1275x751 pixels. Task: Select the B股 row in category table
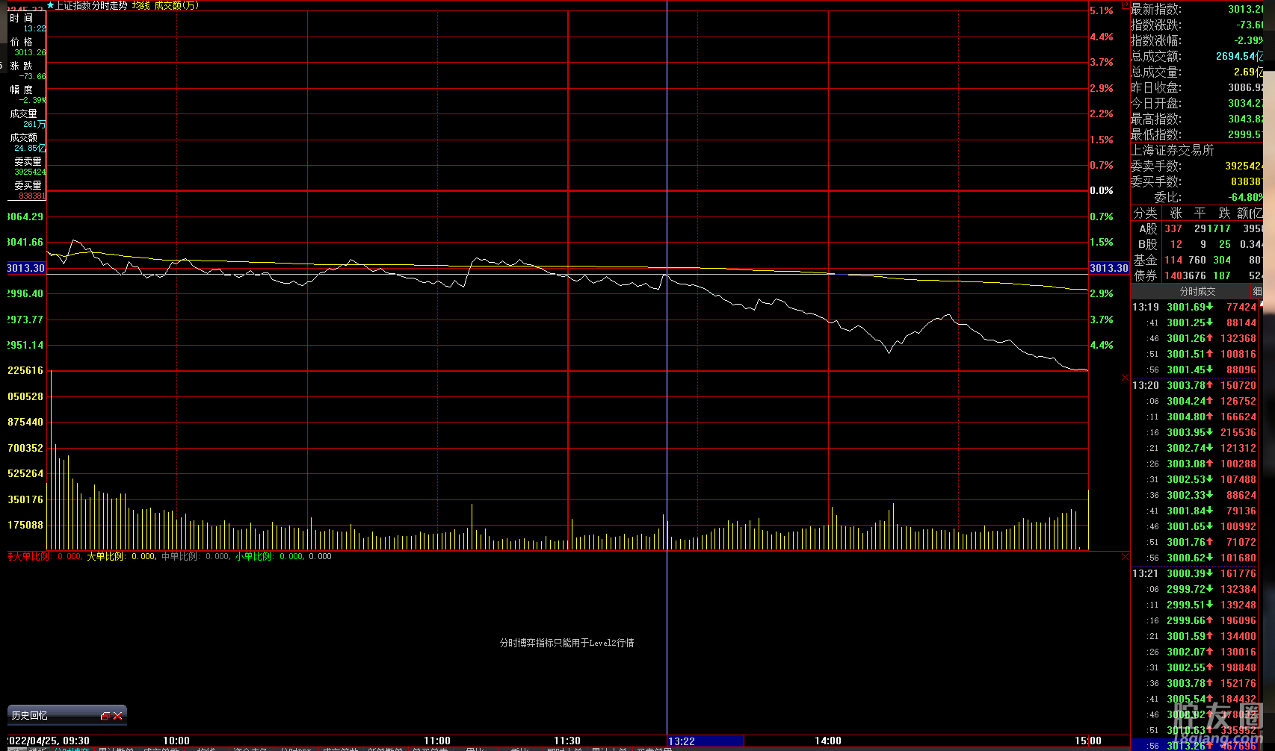(x=1147, y=245)
